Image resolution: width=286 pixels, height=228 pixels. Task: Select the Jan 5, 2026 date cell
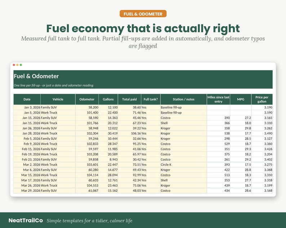27,112
